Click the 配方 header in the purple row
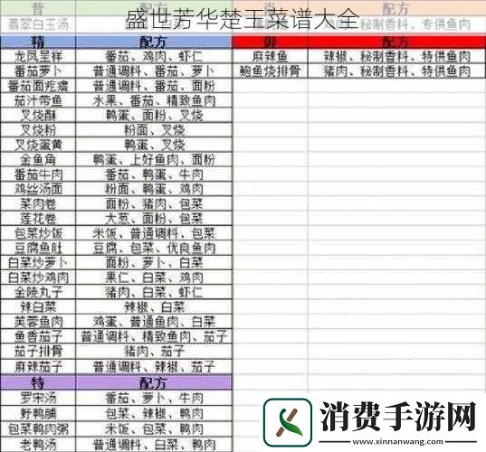 [154, 382]
